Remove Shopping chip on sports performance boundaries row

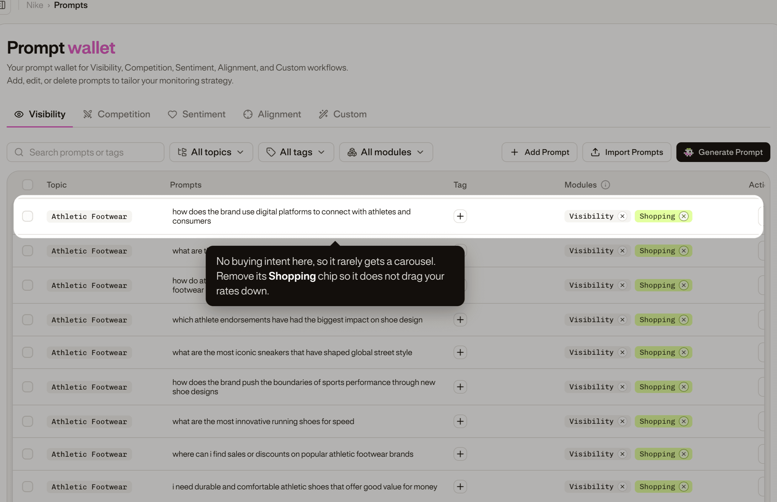tap(684, 387)
